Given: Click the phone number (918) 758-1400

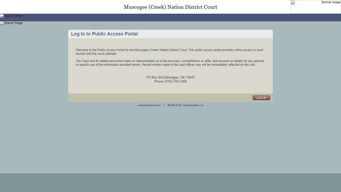Looking at the screenshot, I should 175,81.
